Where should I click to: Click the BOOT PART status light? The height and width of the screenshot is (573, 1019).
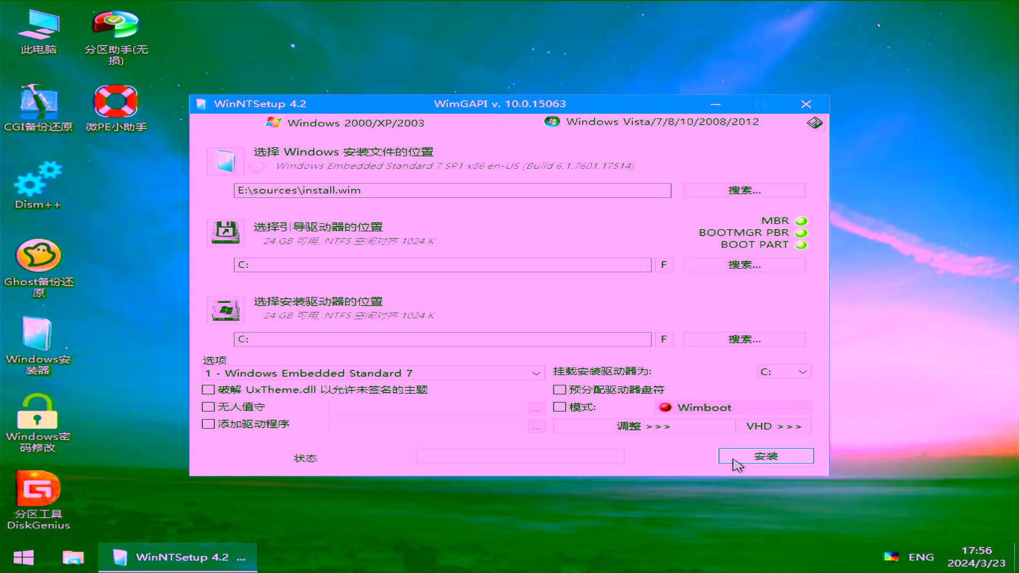pyautogui.click(x=801, y=245)
